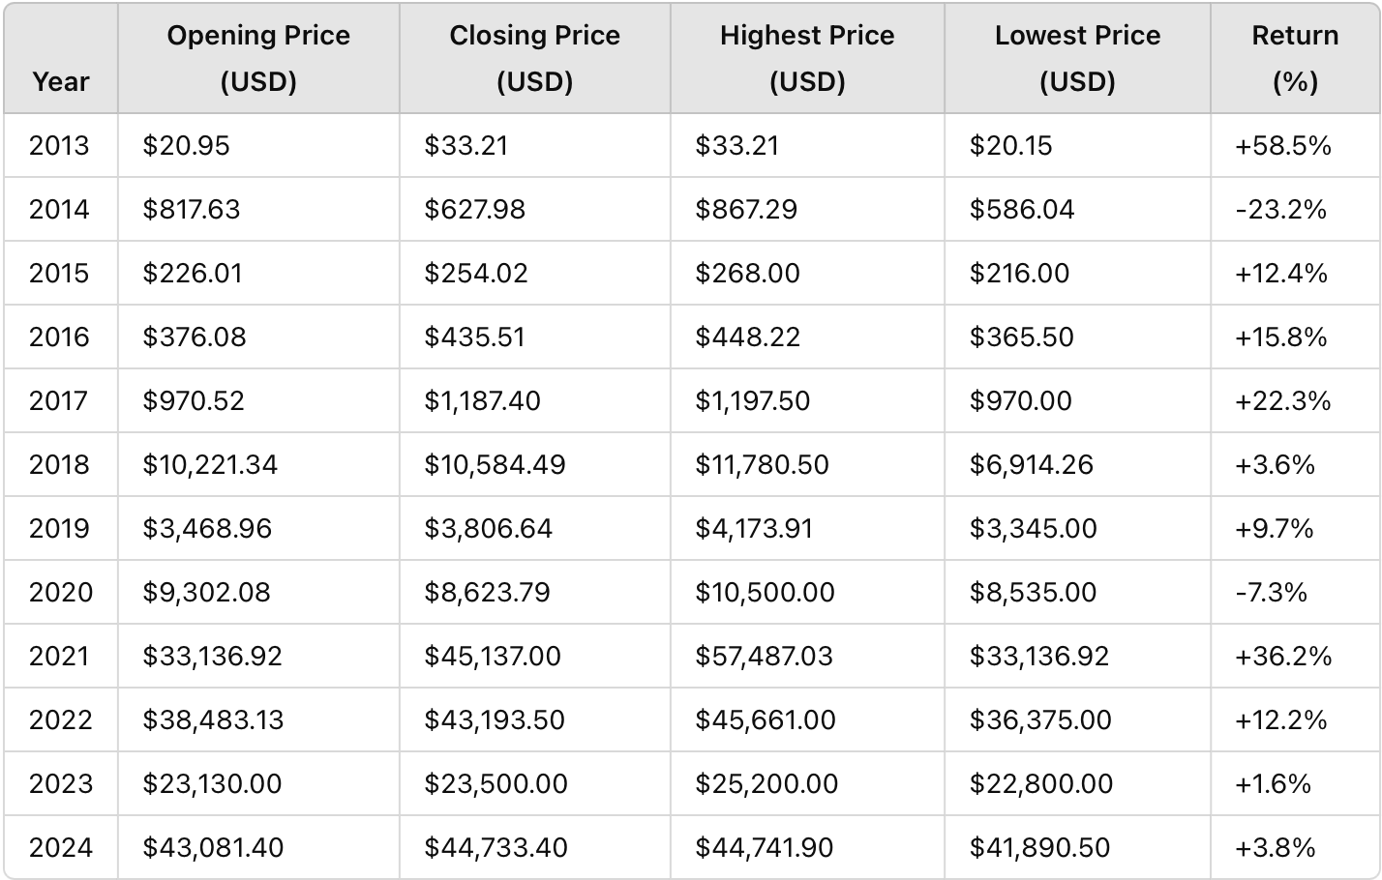Screen dimensions: 1382x880
Task: Select the Opening Price (USD) header
Action: (x=258, y=58)
